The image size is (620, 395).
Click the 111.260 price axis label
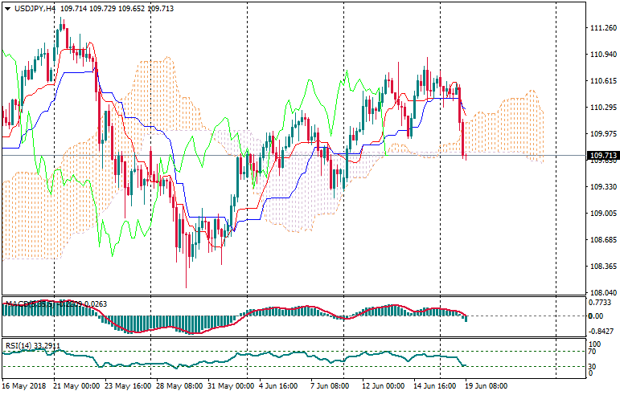tap(602, 28)
